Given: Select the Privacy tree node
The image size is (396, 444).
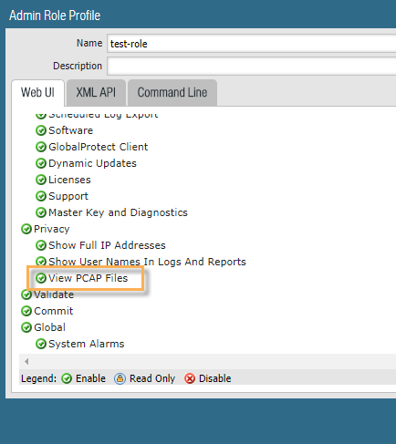Looking at the screenshot, I should pos(52,229).
